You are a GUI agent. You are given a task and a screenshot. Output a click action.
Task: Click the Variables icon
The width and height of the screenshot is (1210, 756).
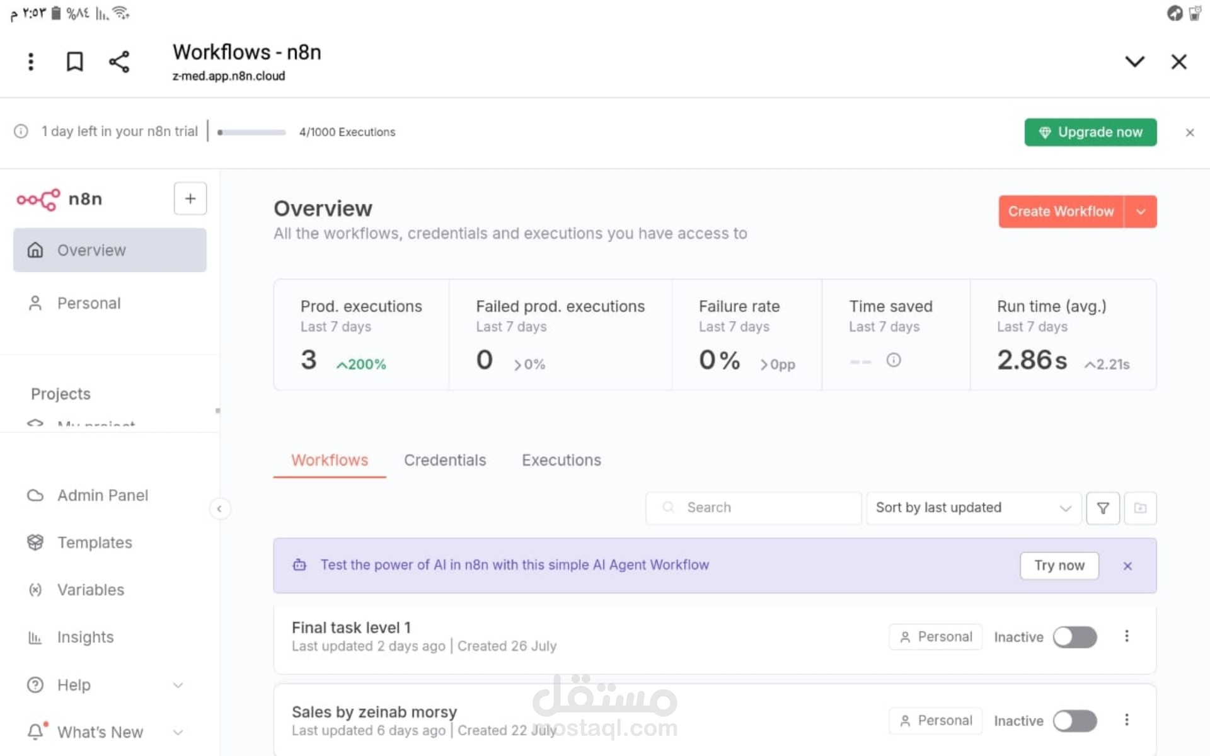tap(35, 590)
